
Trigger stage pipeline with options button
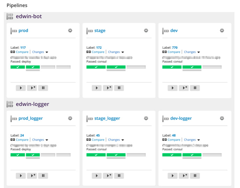click(x=109, y=88)
